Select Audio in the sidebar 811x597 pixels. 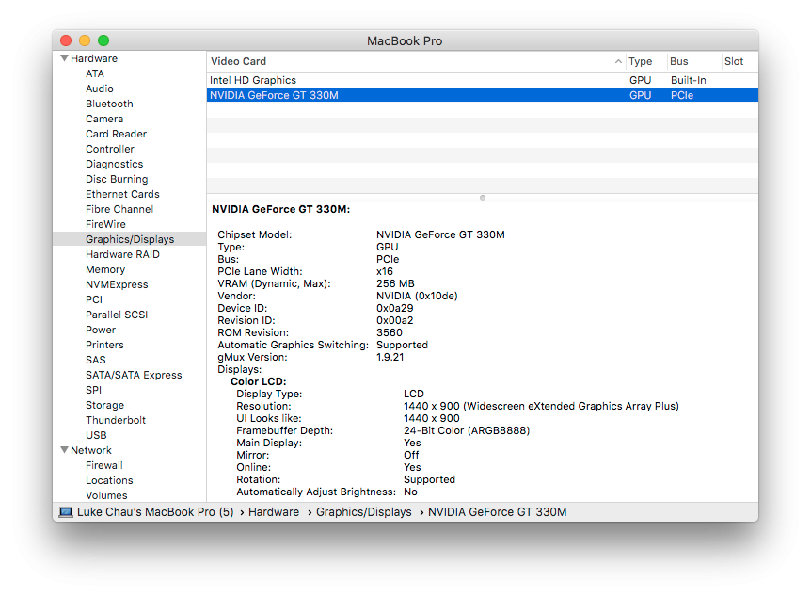tap(100, 89)
